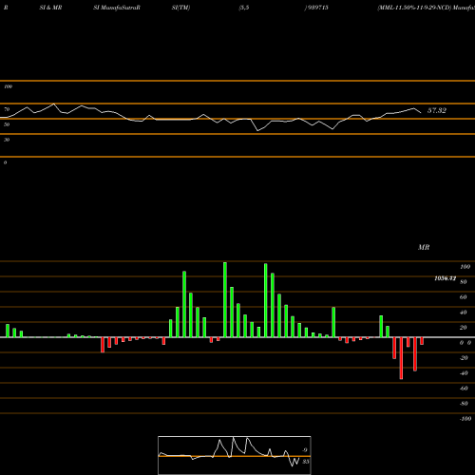
Task: Click the 30 level label on RSI axis
Action: click(x=7, y=140)
